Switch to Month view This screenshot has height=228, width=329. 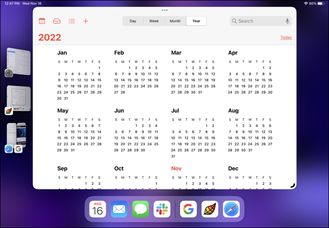pyautogui.click(x=175, y=21)
